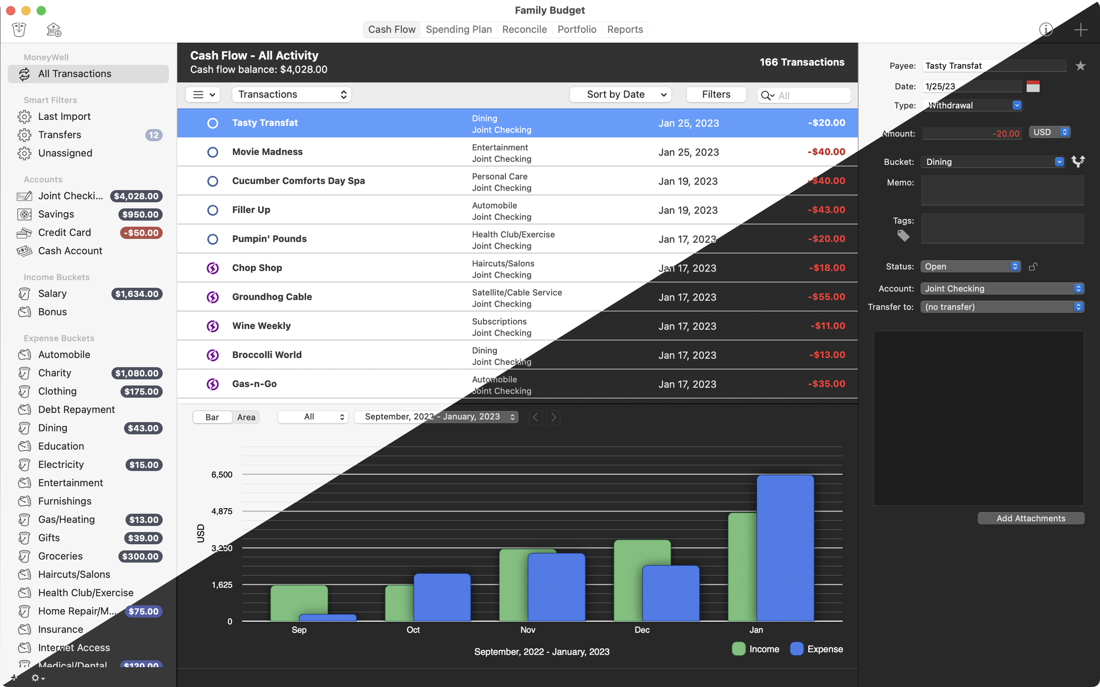Click the Filters button
Screen dimensions: 1100x687
click(716, 94)
